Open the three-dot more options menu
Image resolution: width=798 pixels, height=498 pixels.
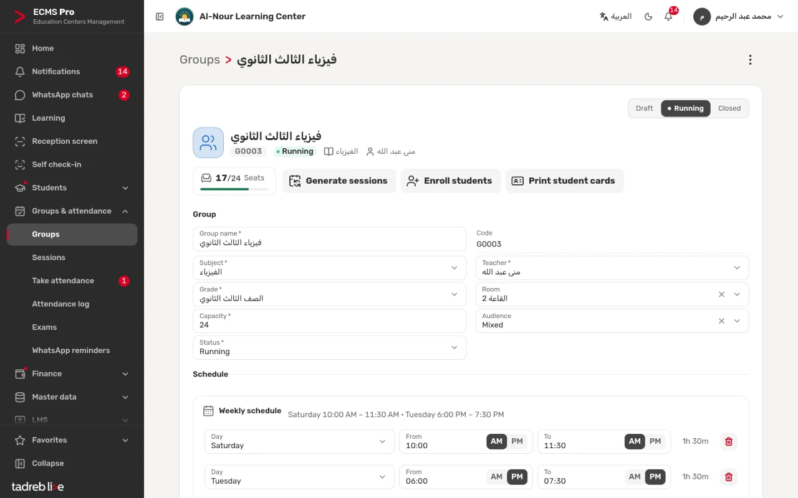750,60
